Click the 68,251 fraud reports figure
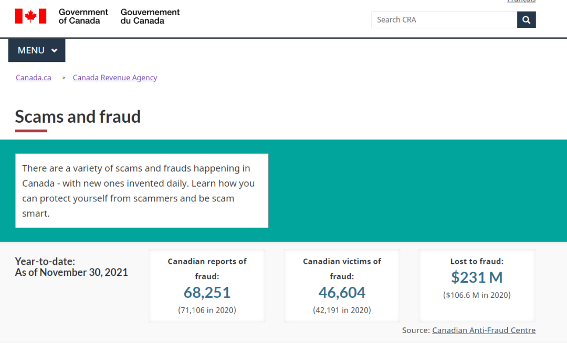567x343 pixels. click(x=207, y=292)
